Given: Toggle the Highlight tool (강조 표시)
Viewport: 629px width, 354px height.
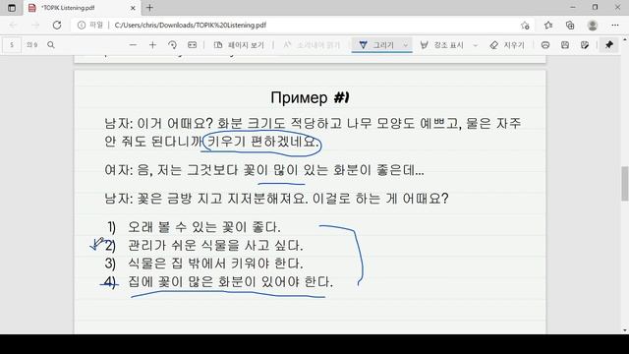Looking at the screenshot, I should point(441,45).
